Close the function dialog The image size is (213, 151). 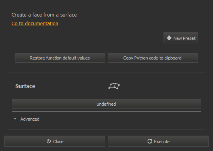(55, 141)
